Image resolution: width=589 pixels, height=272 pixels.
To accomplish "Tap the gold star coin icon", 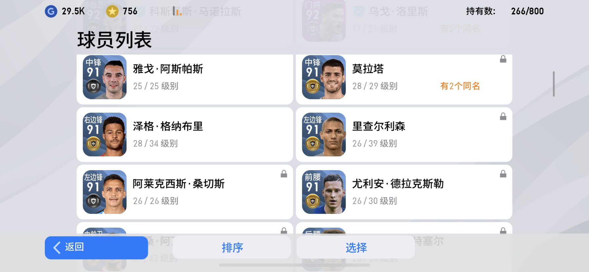I will click(x=112, y=11).
